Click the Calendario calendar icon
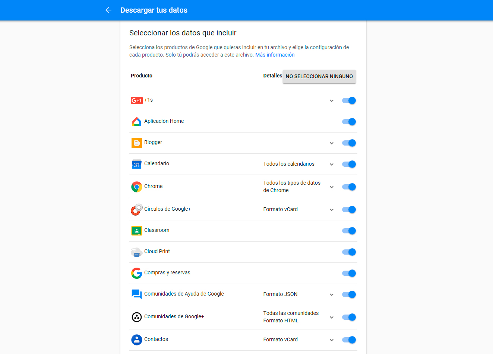 137,164
